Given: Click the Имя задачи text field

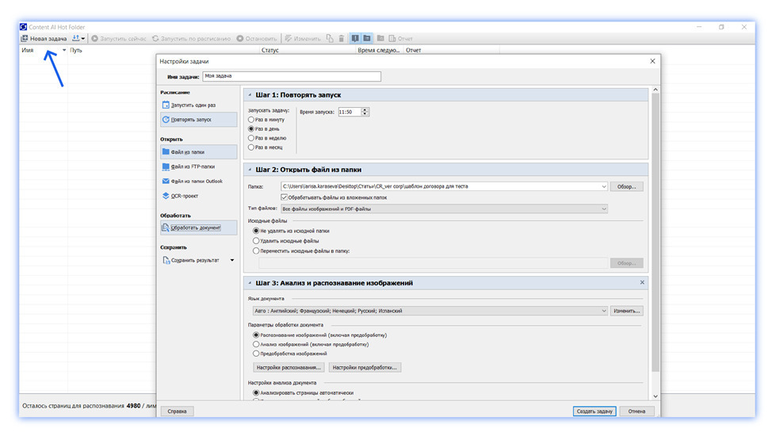Looking at the screenshot, I should point(292,76).
